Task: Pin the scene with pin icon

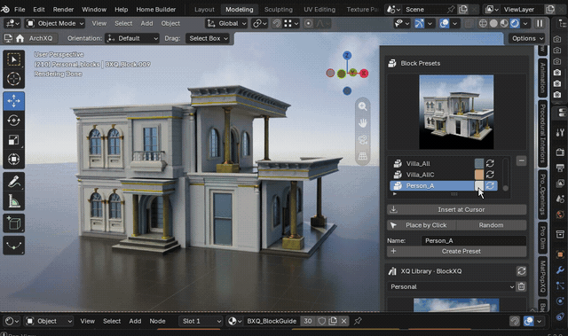Action: coord(451,10)
